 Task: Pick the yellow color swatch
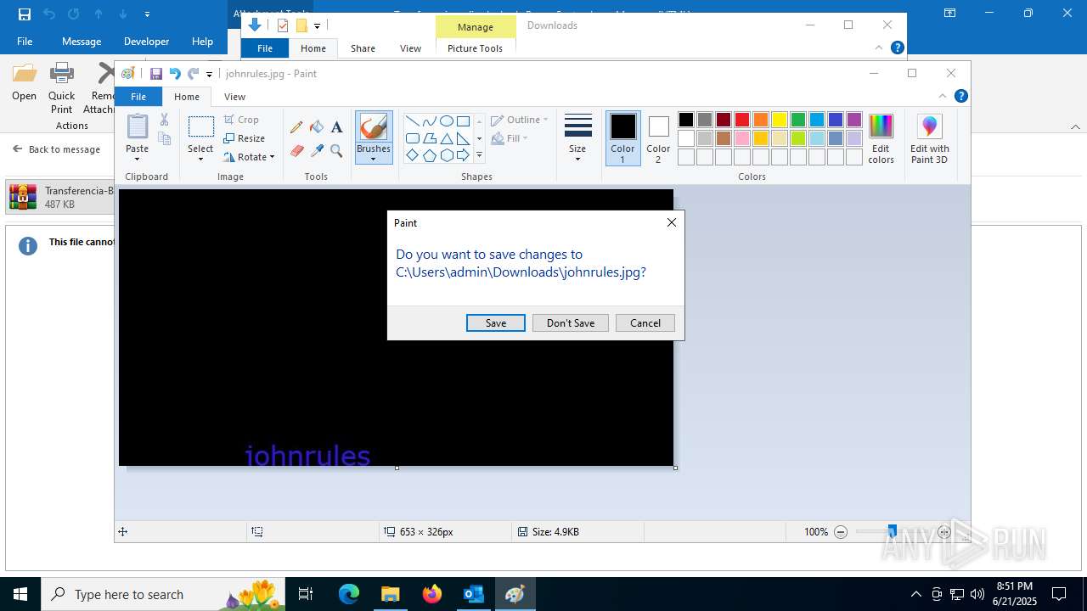(780, 120)
